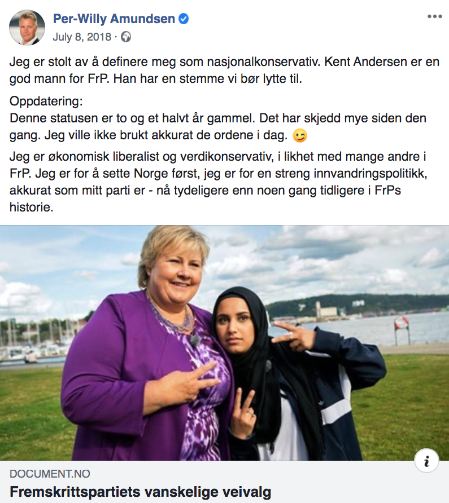
Task: Click the DOCUMENT.NO source label
Action: [50, 474]
